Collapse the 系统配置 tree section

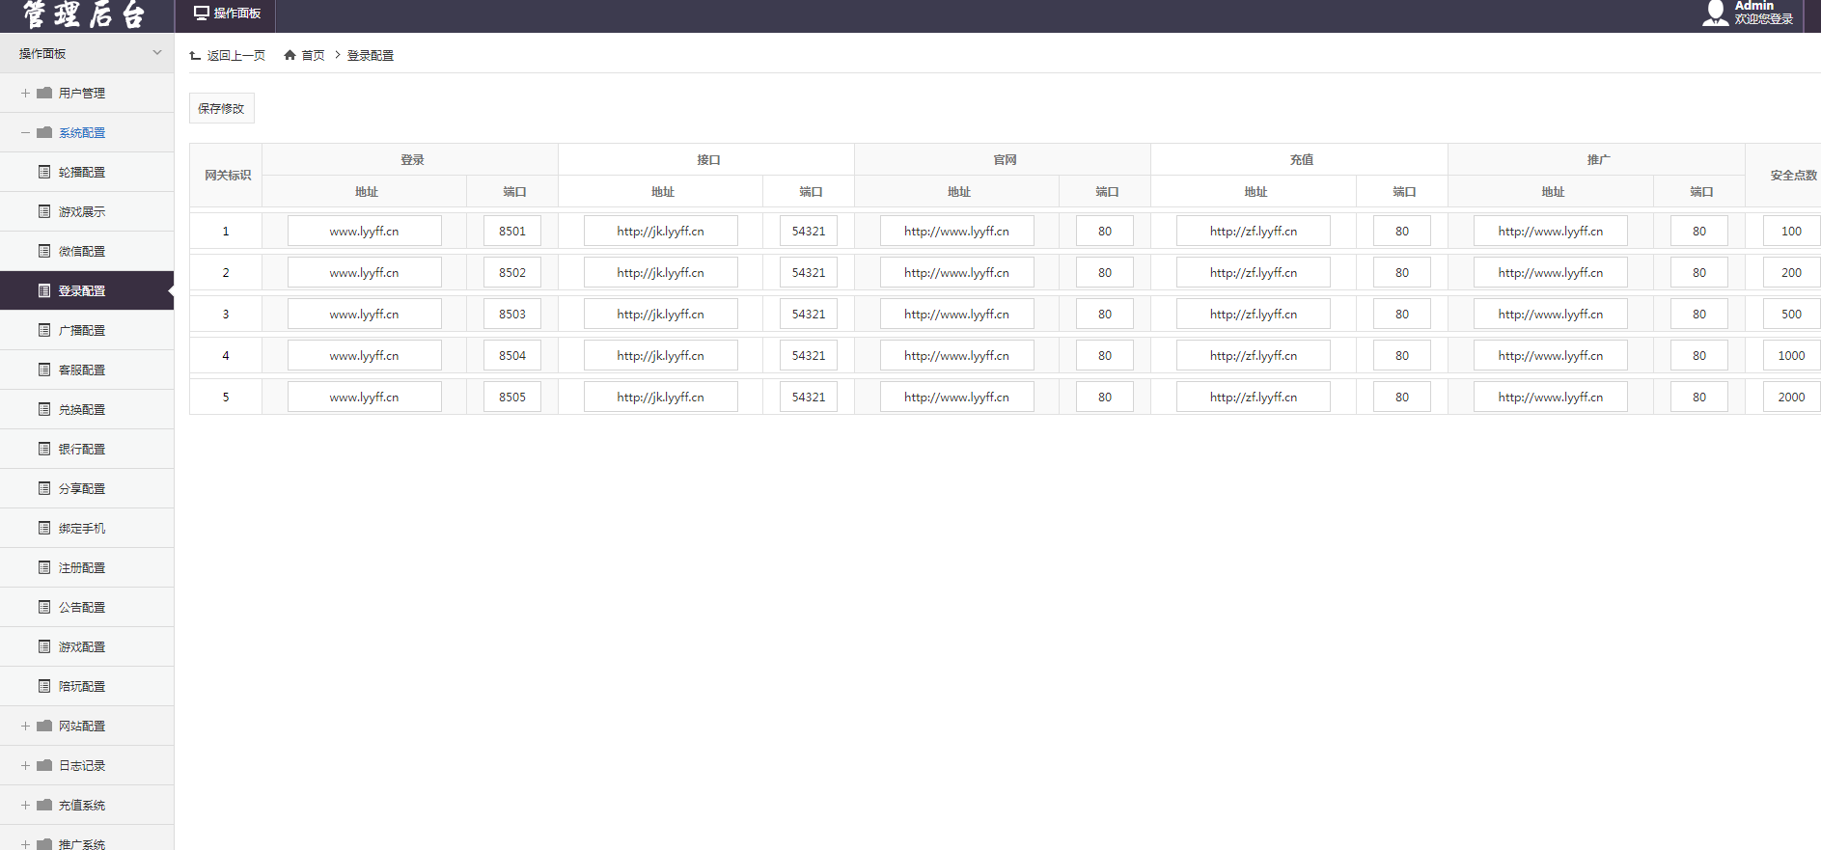point(25,132)
